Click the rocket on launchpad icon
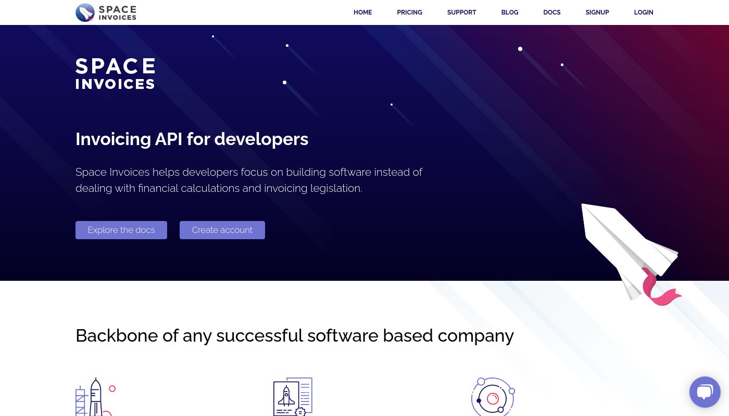This screenshot has width=729, height=416. tap(95, 397)
